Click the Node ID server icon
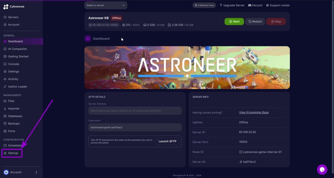The height and width of the screenshot is (178, 334). [241, 152]
